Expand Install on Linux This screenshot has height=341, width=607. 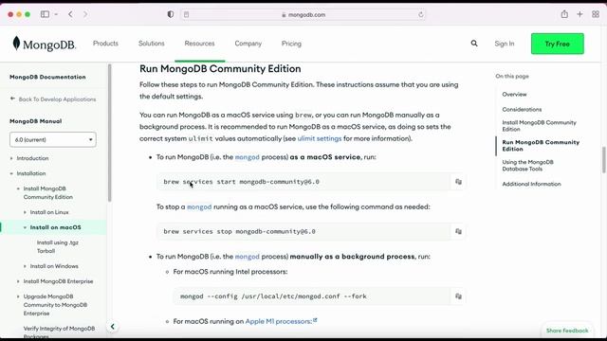(26, 212)
